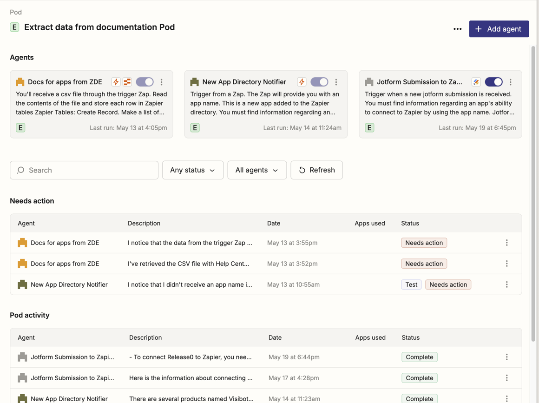Click agent icon in May 19 at 6:44pm row
Image resolution: width=539 pixels, height=403 pixels.
click(x=22, y=357)
